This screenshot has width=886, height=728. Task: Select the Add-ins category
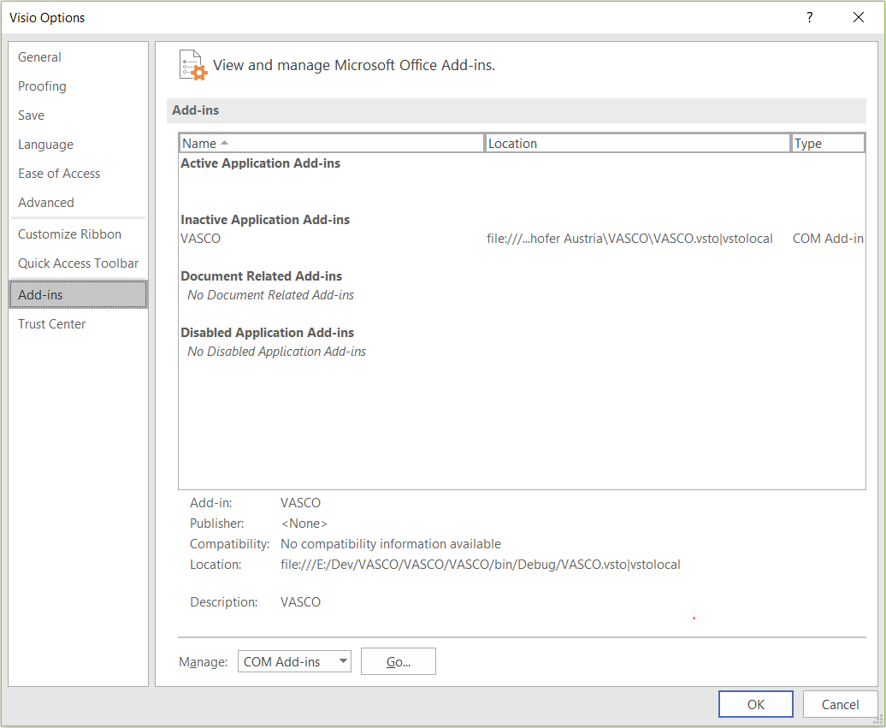click(x=78, y=294)
